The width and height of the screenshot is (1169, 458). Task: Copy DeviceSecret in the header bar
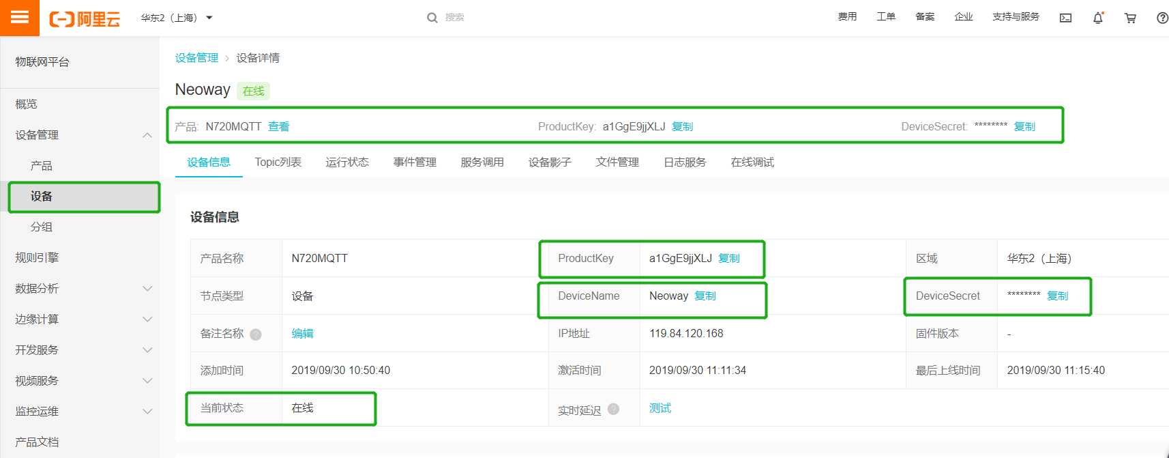pyautogui.click(x=1024, y=126)
